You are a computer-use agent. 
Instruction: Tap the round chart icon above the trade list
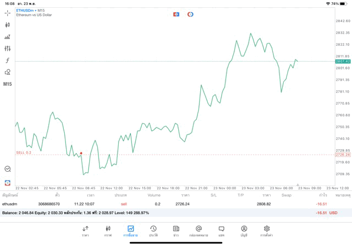8,169
